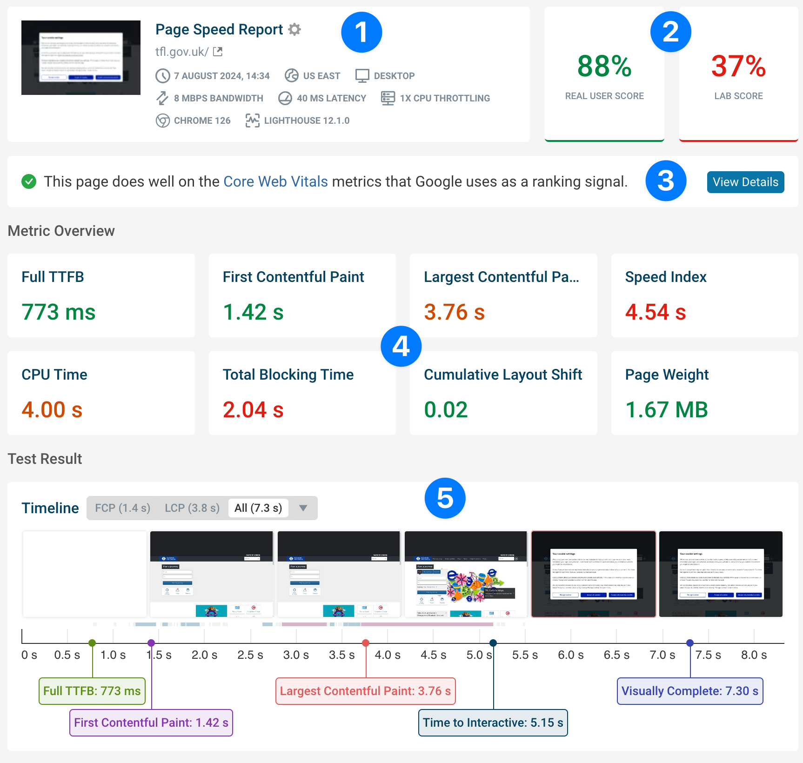Viewport: 803px width, 763px height.
Task: Click the latency gauge icon
Action: pyautogui.click(x=285, y=98)
